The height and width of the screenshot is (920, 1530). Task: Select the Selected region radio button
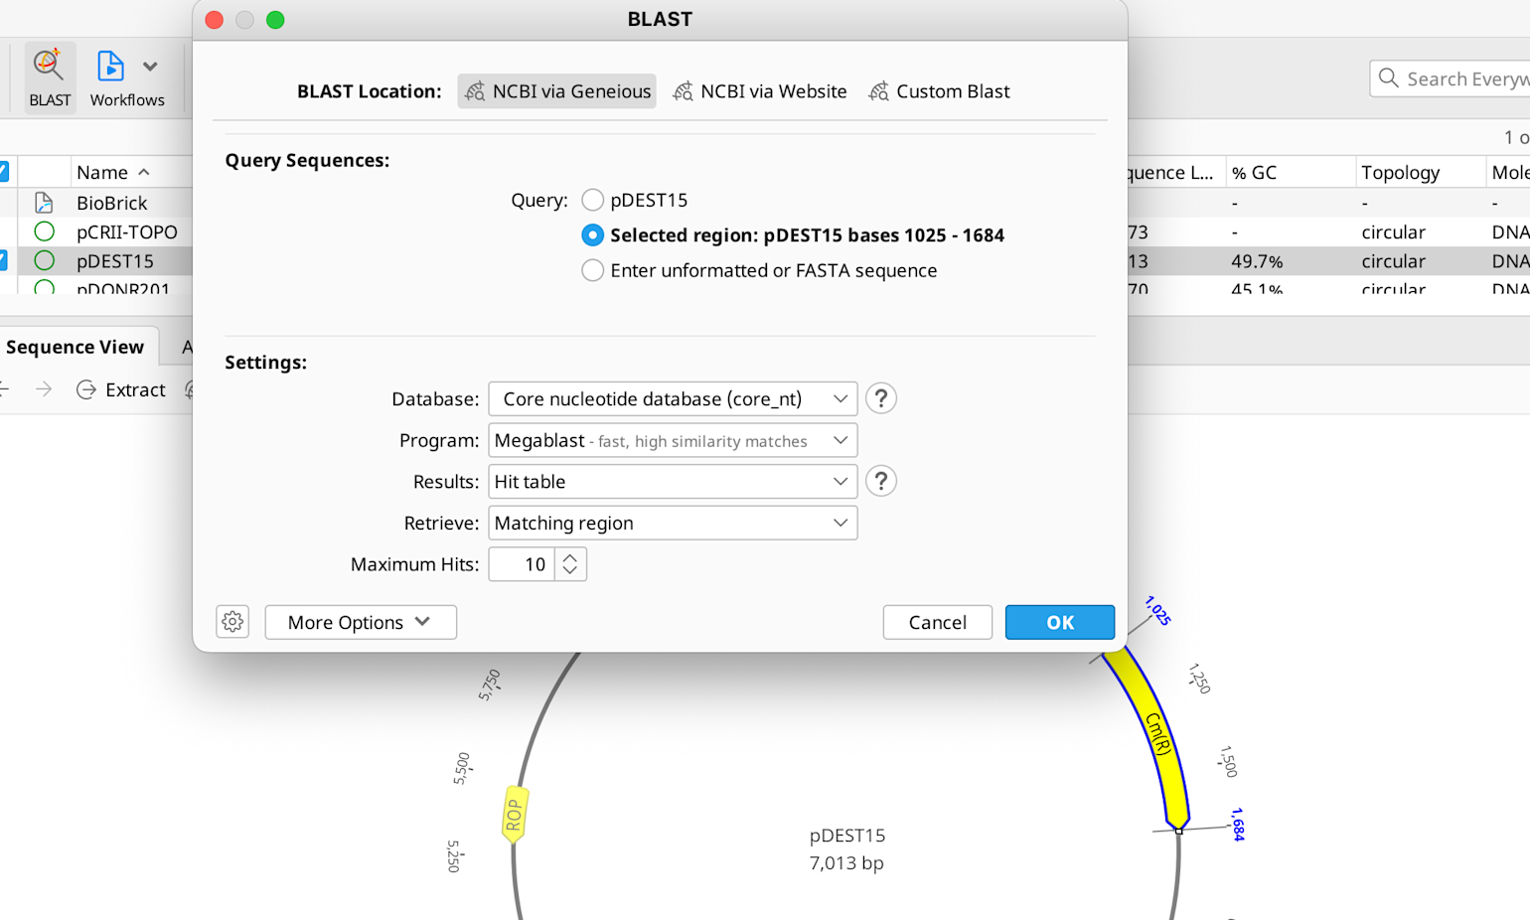tap(592, 235)
